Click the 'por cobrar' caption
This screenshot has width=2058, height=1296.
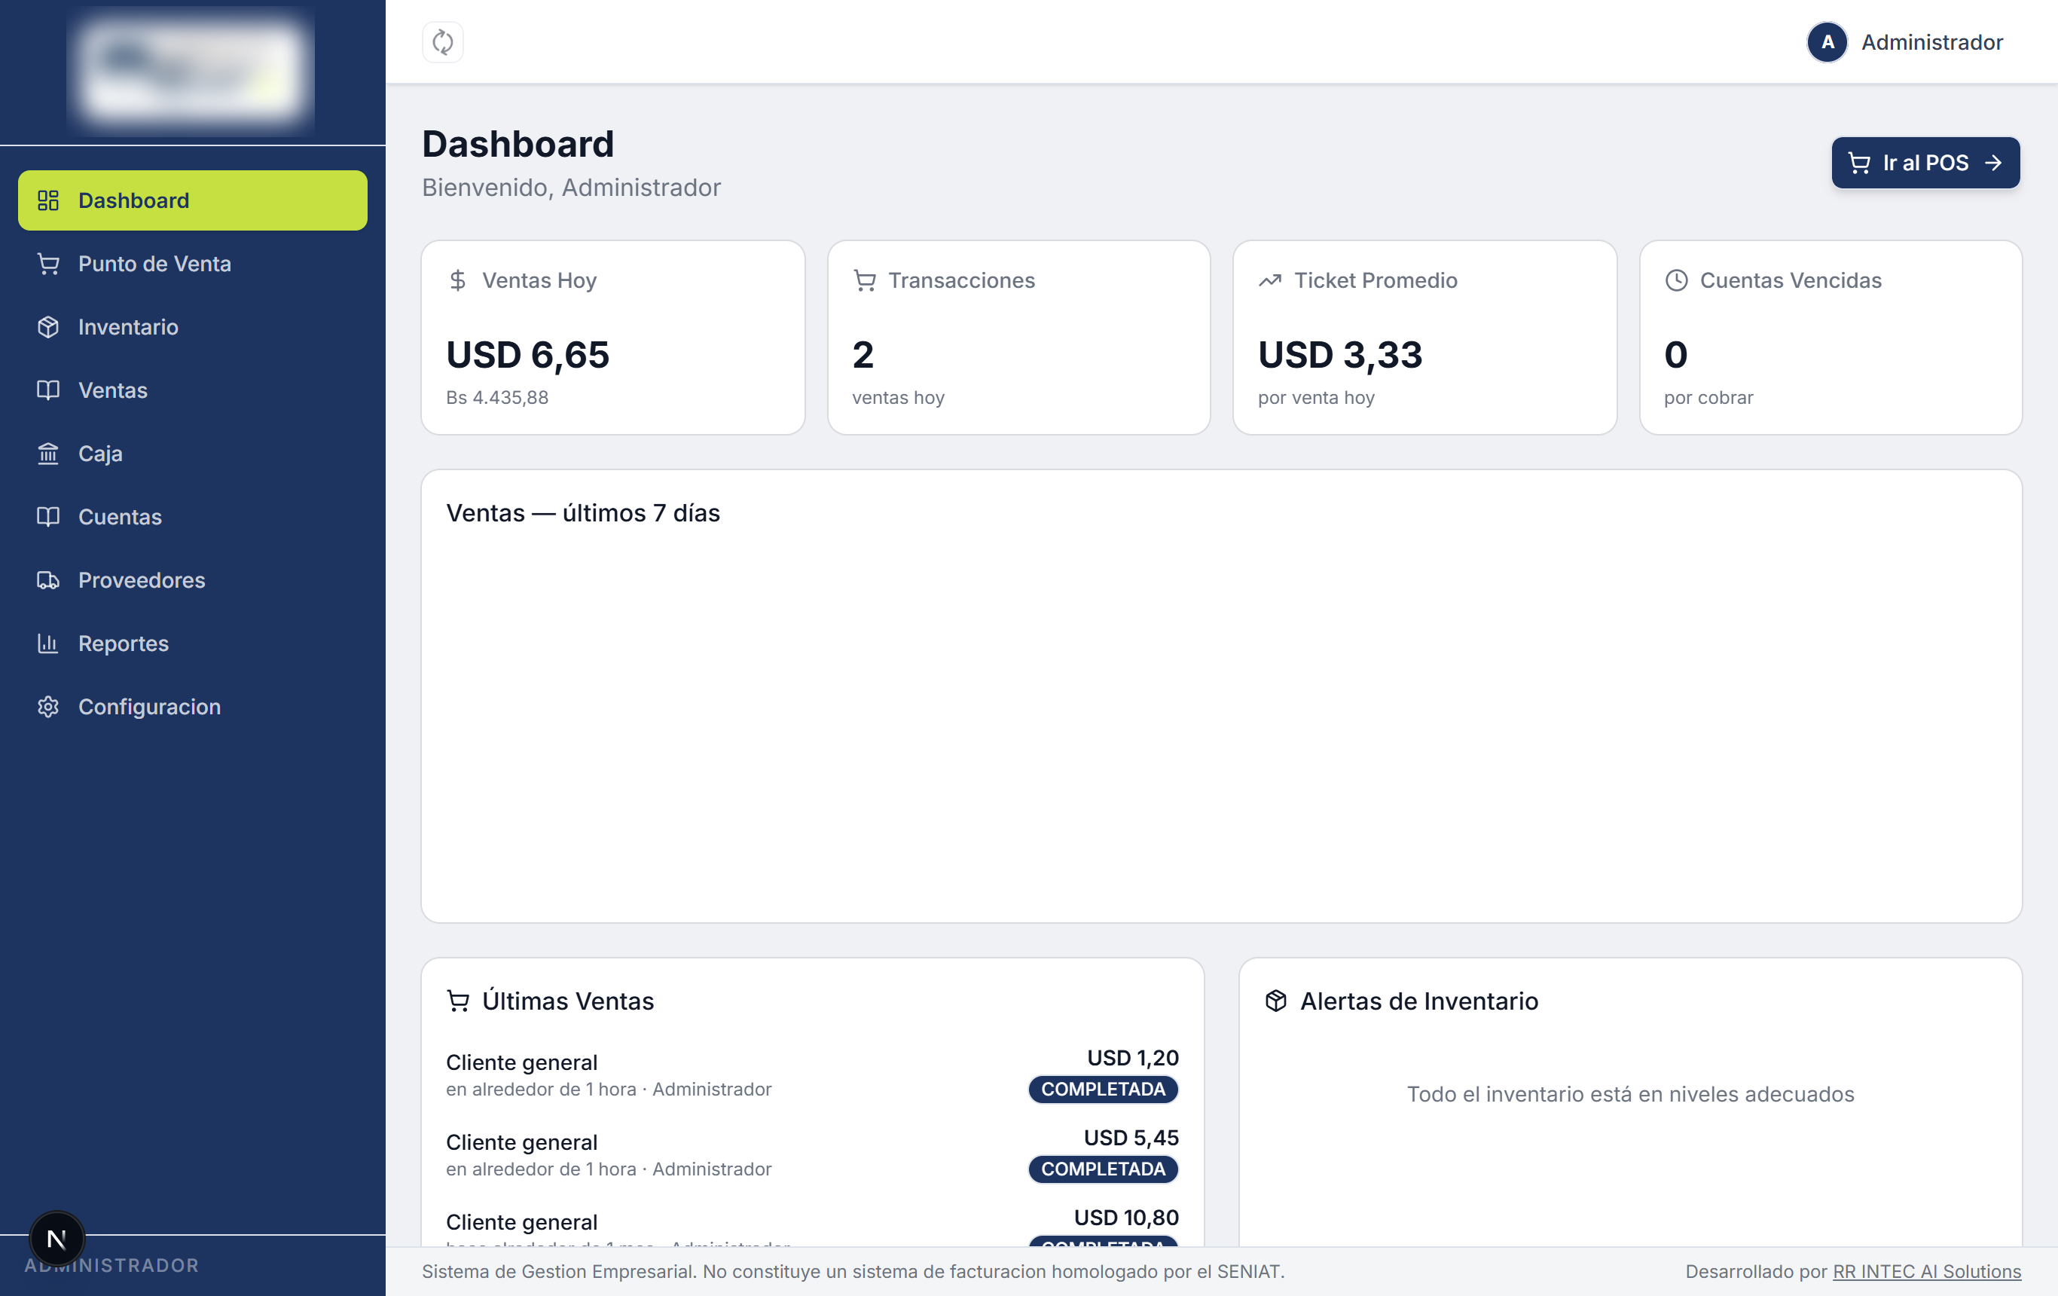(1708, 398)
